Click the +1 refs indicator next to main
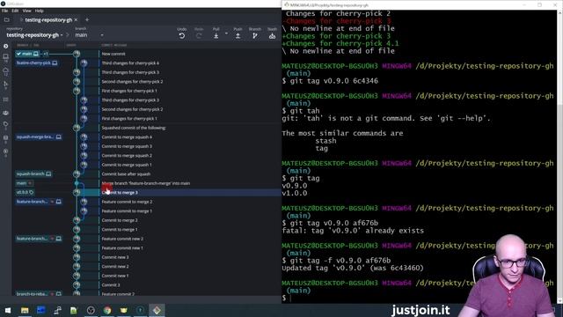563x317 pixels. point(45,54)
